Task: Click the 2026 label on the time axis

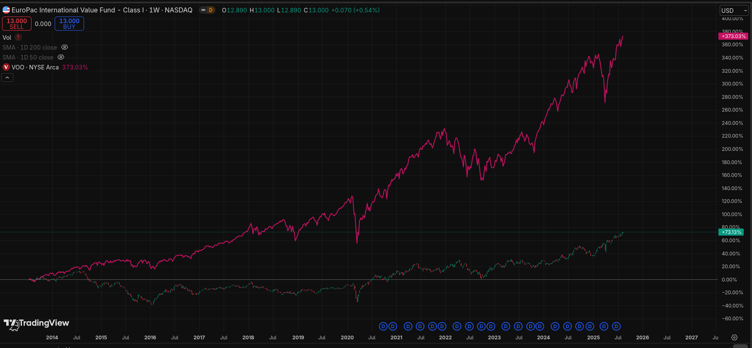Action: tap(643, 337)
